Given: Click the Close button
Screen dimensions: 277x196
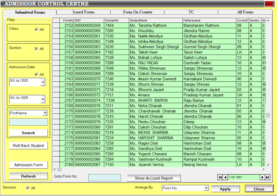Looking at the screenshot, I should [x=259, y=189].
